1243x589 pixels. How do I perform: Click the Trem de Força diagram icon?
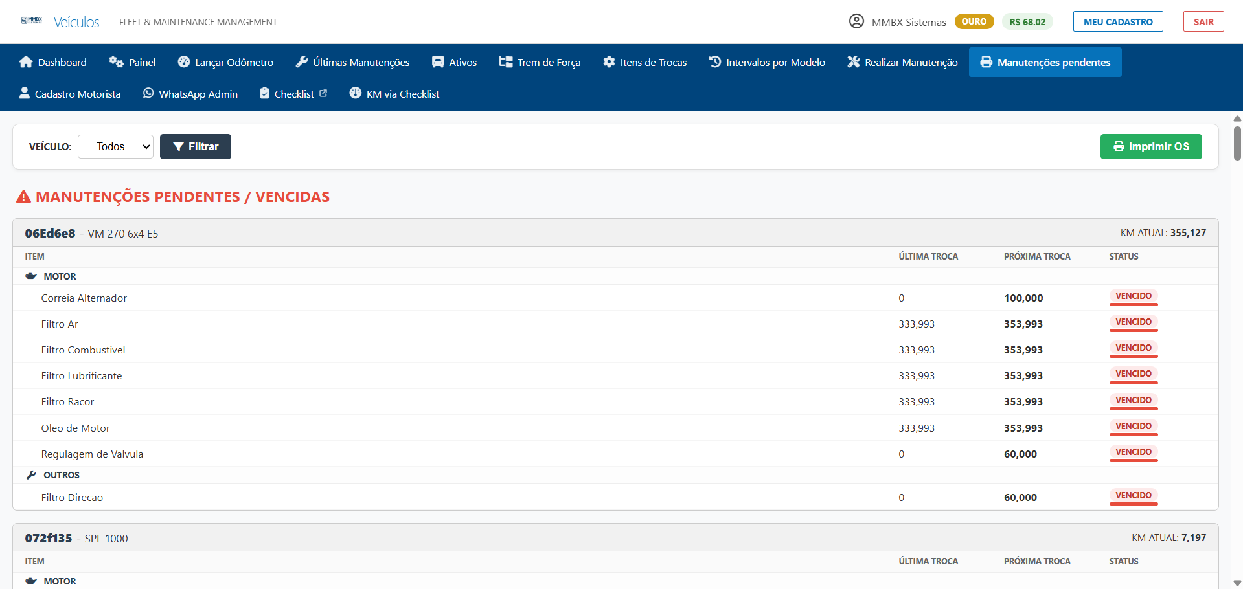pos(506,62)
